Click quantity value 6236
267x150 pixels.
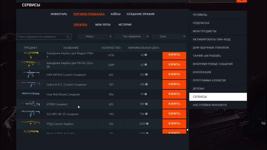[111, 55]
